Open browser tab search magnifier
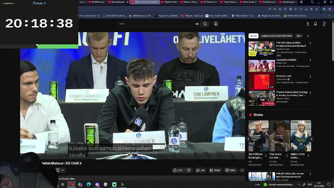Screen dimensions: 334x188 (312, 2)
